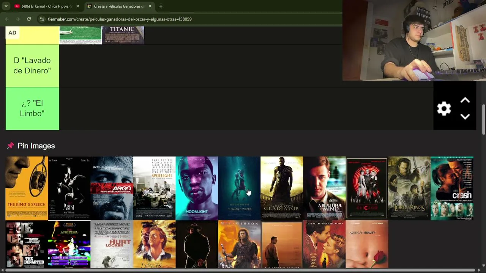
Task: View site information for tiermaker.com
Action: coord(42,19)
